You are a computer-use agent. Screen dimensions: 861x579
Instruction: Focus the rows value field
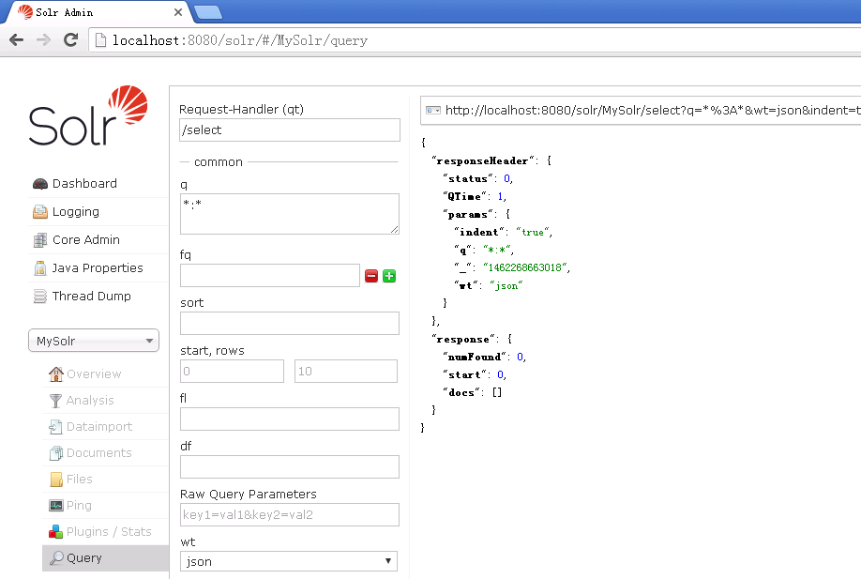pyautogui.click(x=346, y=371)
